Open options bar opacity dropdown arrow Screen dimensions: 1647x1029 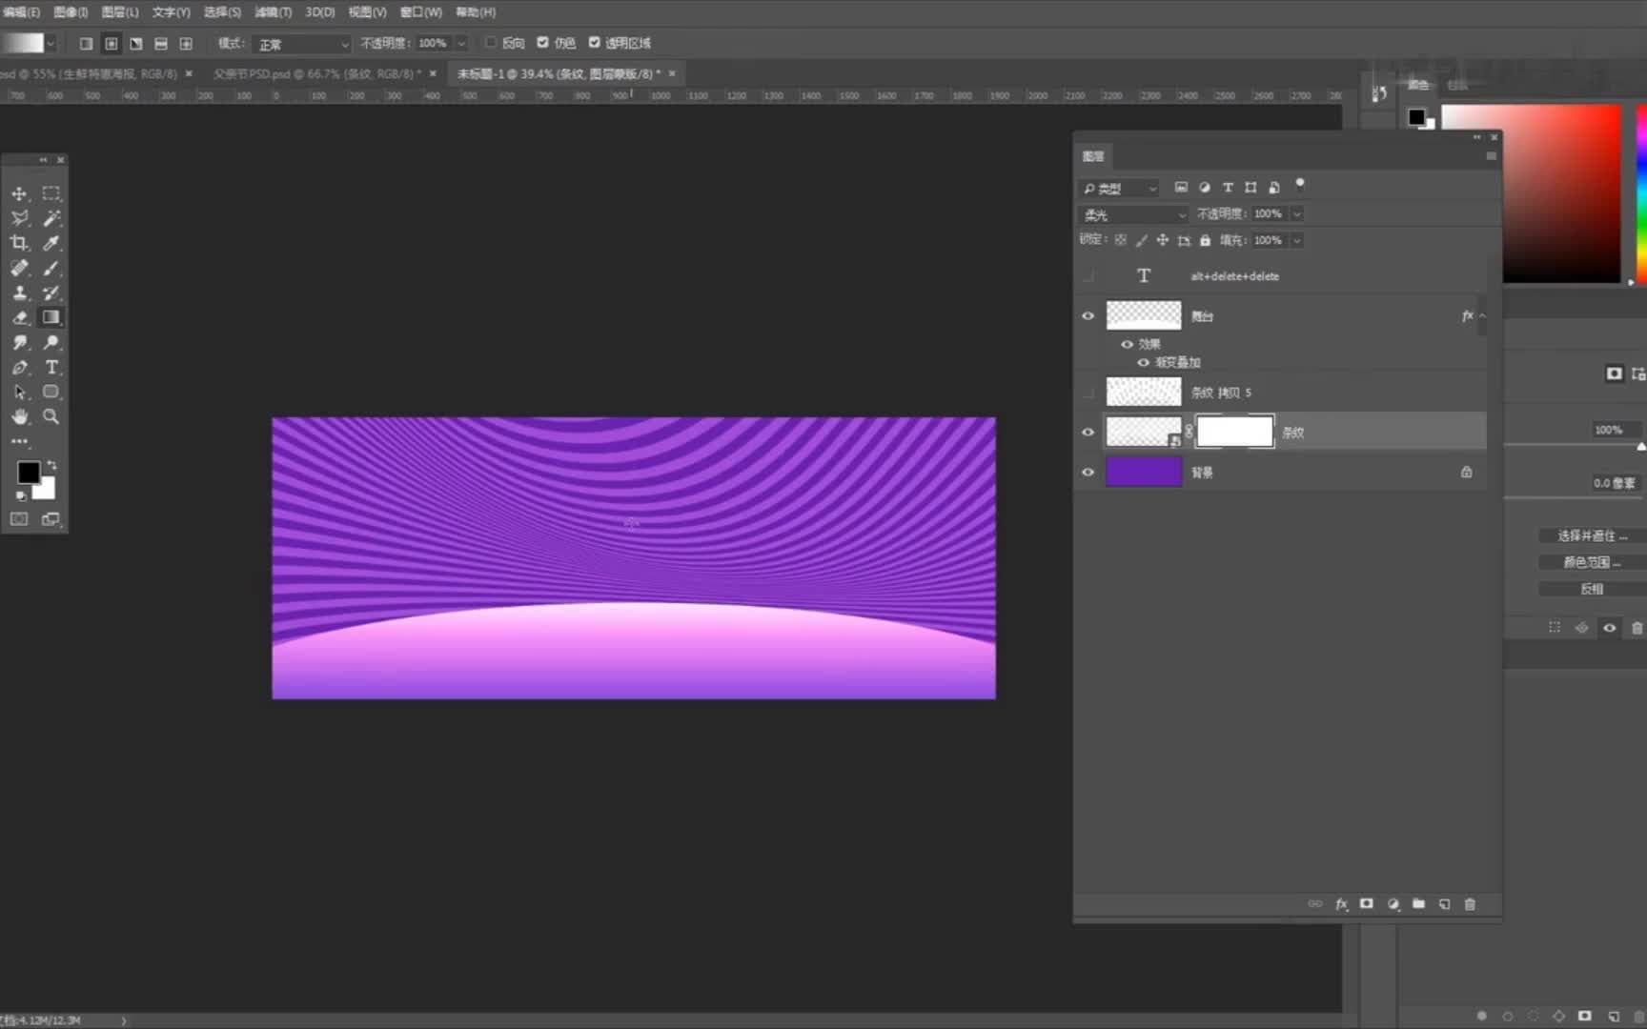[x=461, y=43]
